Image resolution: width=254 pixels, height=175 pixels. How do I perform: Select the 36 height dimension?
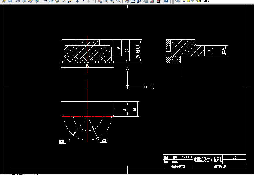pos(127,50)
